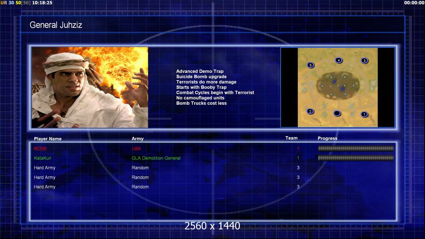Viewport: 425px width, 239px height.
Task: Click start position marker 5 on minimap
Action: tap(311, 65)
